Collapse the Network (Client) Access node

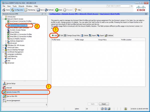3,19
